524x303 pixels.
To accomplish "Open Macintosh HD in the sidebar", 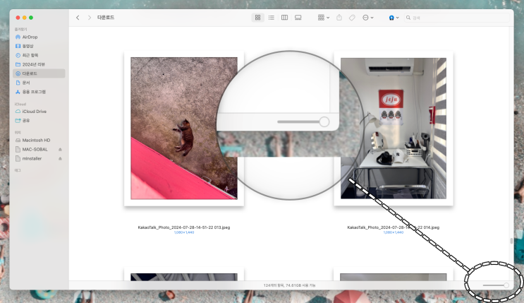I will (x=39, y=140).
